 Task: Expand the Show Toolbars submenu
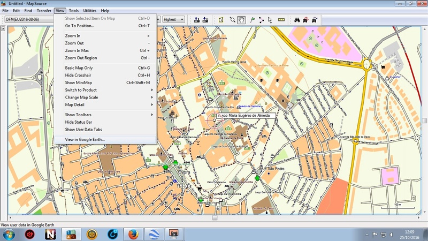(x=105, y=115)
